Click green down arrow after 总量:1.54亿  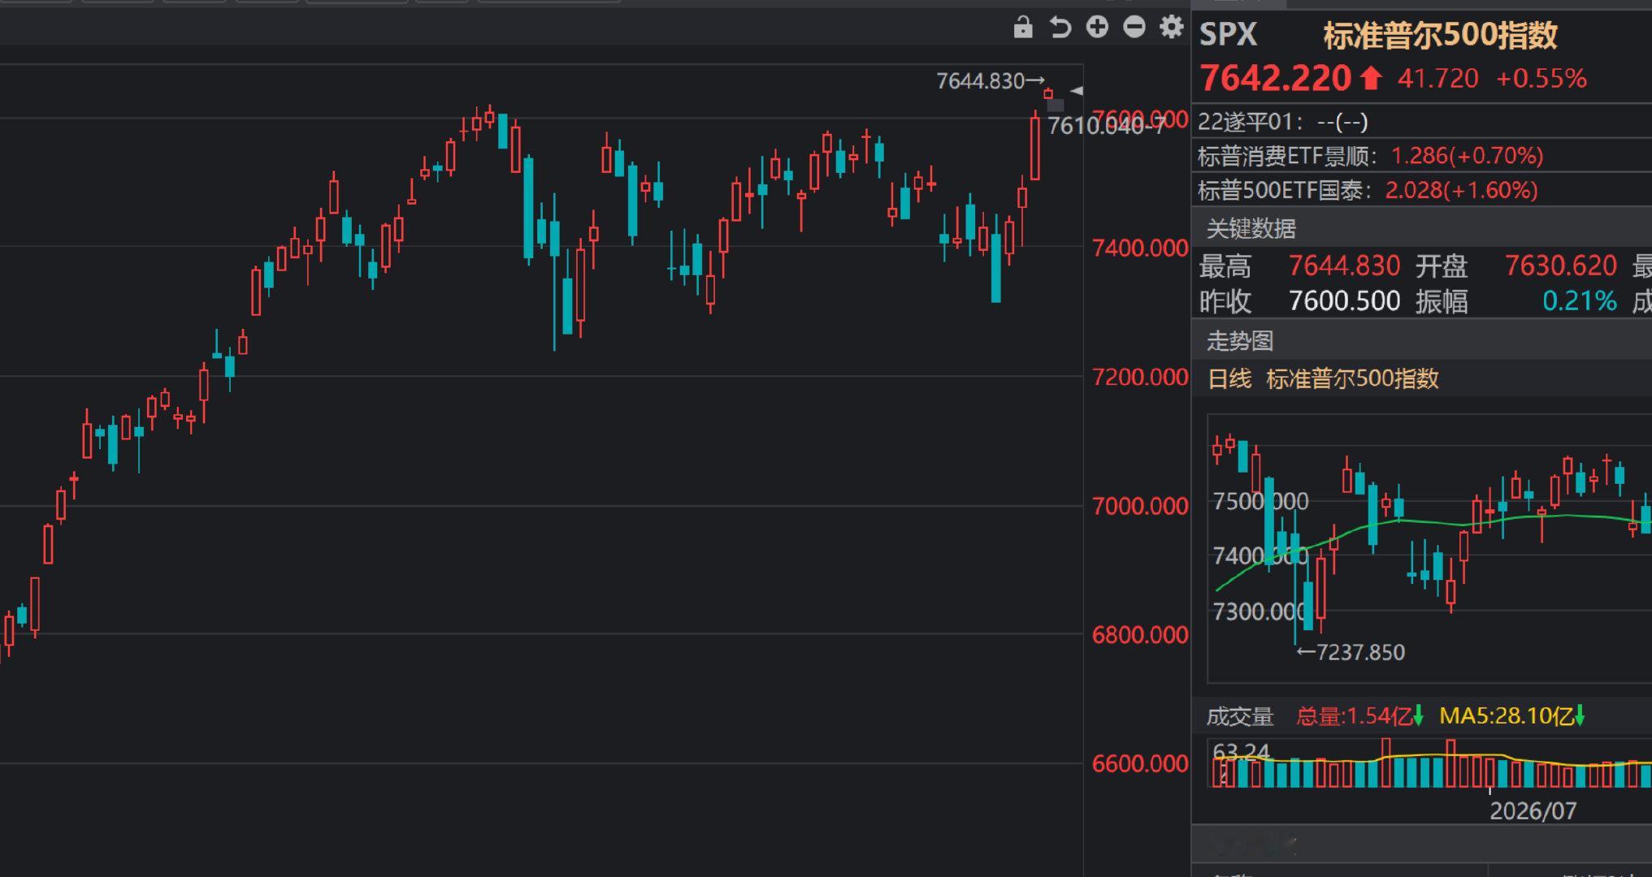coord(1418,716)
